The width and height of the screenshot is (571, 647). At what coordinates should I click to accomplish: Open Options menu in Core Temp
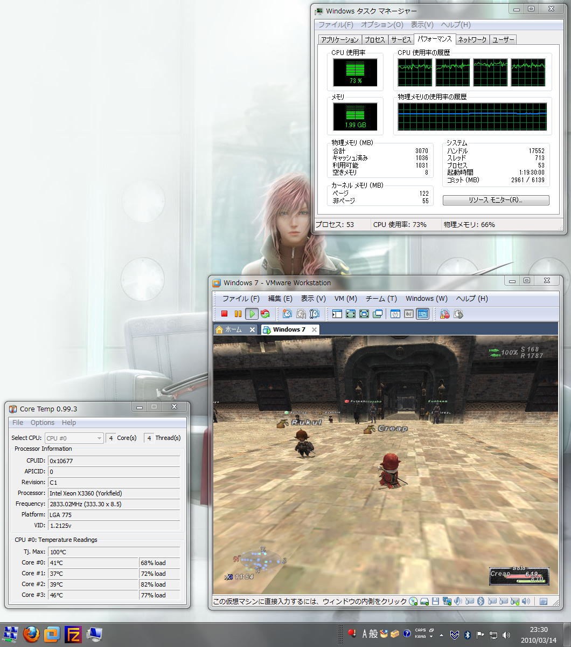tap(42, 423)
